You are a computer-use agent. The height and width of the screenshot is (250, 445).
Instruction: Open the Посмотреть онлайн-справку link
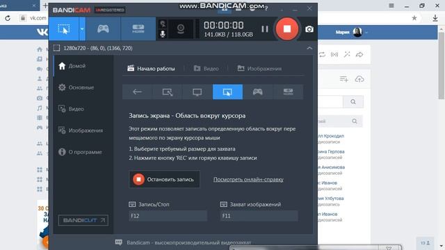pyautogui.click(x=248, y=179)
